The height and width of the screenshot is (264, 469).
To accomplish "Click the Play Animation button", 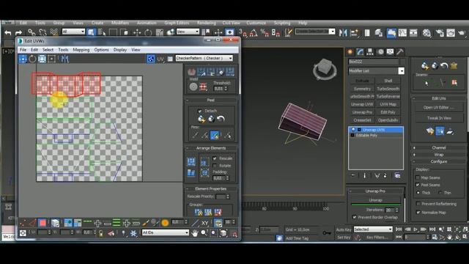I will tap(416, 230).
